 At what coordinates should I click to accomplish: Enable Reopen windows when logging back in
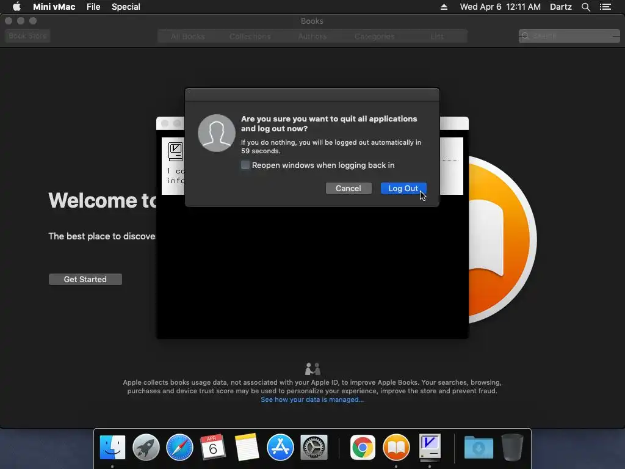click(x=245, y=165)
